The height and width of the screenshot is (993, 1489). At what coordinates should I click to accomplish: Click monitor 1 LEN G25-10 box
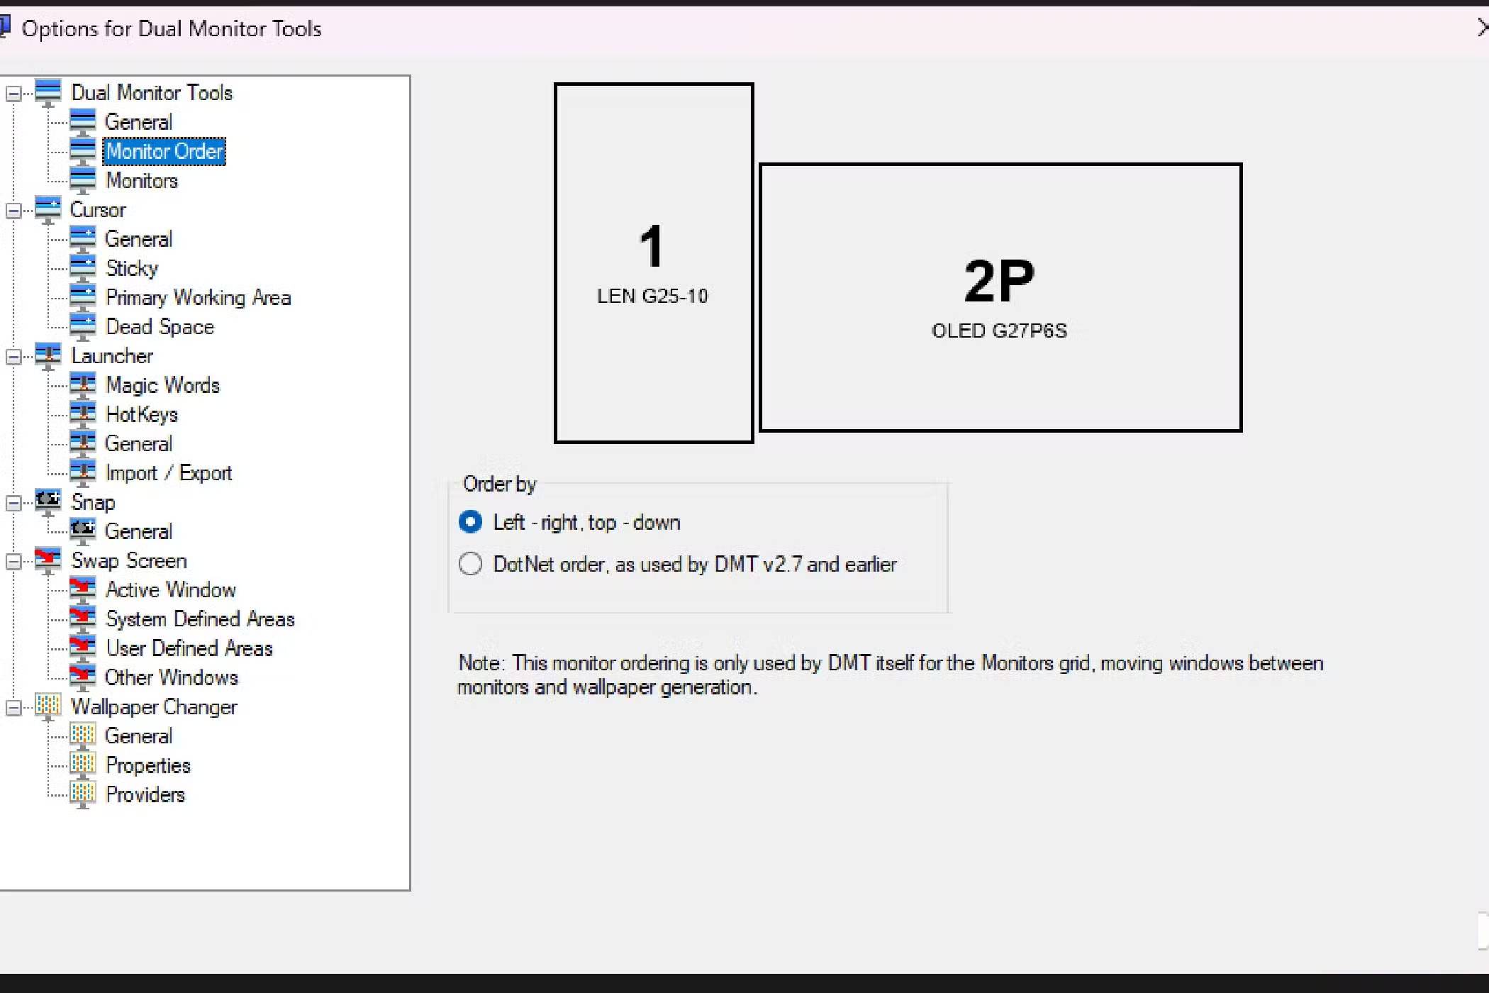653,263
